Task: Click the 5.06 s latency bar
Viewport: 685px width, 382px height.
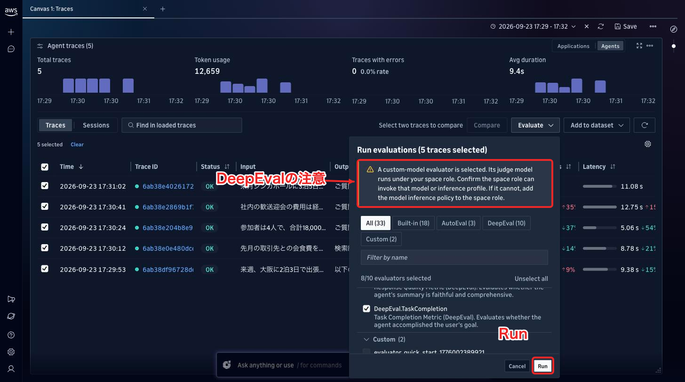Action: click(600, 228)
